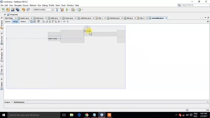Switch to the SQL 1 tab

tap(100, 18)
